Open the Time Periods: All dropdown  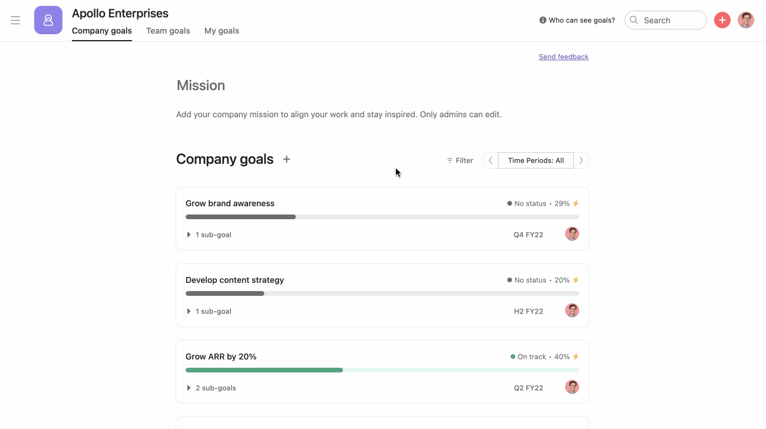(535, 160)
